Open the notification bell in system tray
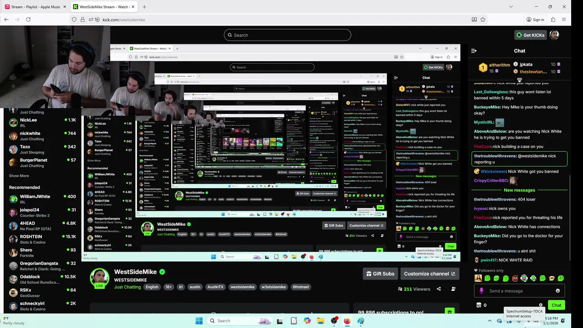The image size is (583, 328). tap(563, 321)
